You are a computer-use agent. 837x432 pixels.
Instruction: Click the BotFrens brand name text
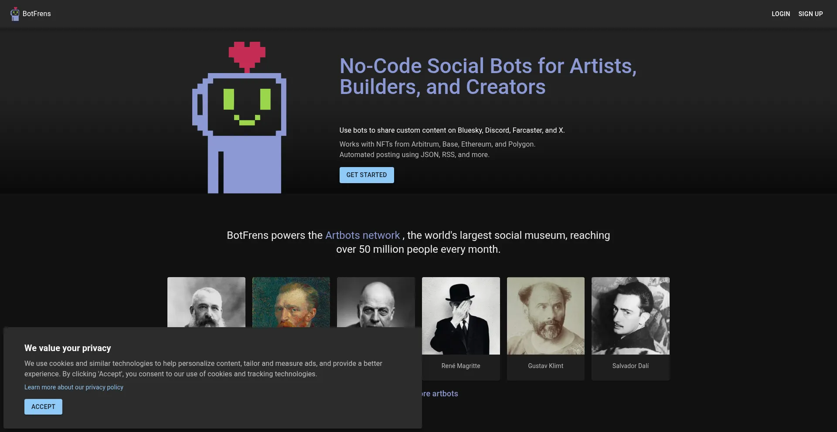pyautogui.click(x=37, y=13)
